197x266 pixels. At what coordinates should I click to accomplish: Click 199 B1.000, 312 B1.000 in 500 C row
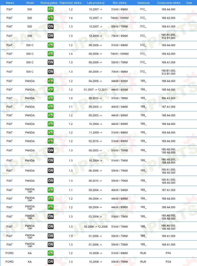[x=168, y=72]
